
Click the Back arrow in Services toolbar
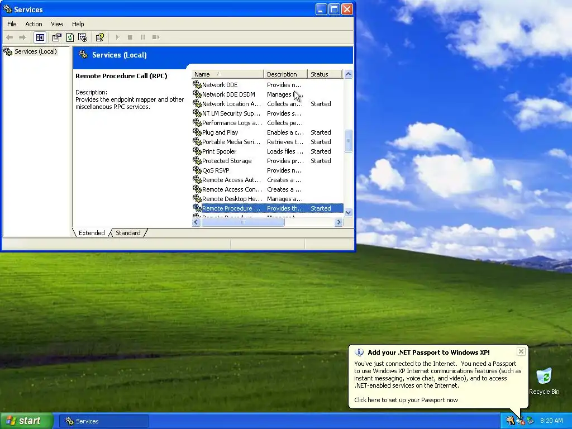pyautogui.click(x=10, y=37)
